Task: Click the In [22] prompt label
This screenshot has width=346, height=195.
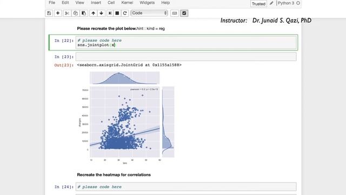Action: [64, 41]
